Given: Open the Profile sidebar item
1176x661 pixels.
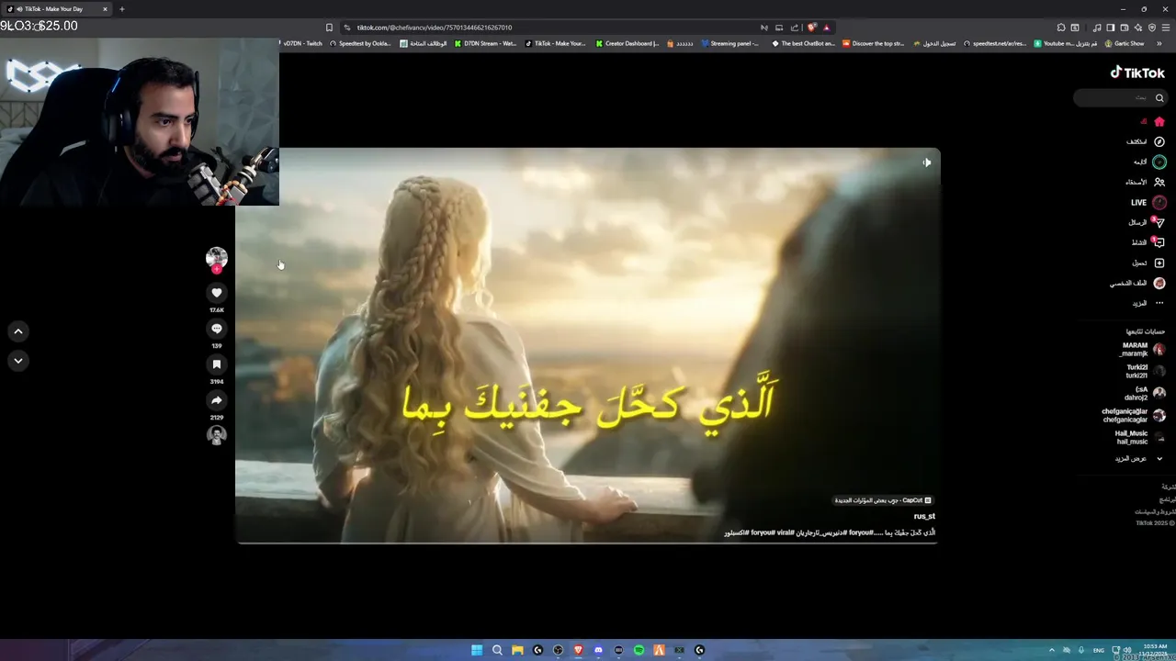Looking at the screenshot, I should coord(1137,283).
